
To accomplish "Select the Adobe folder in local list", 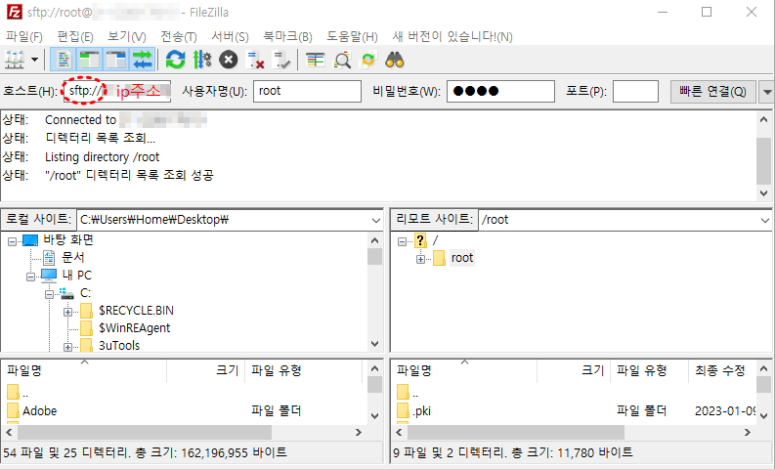I will (x=39, y=410).
